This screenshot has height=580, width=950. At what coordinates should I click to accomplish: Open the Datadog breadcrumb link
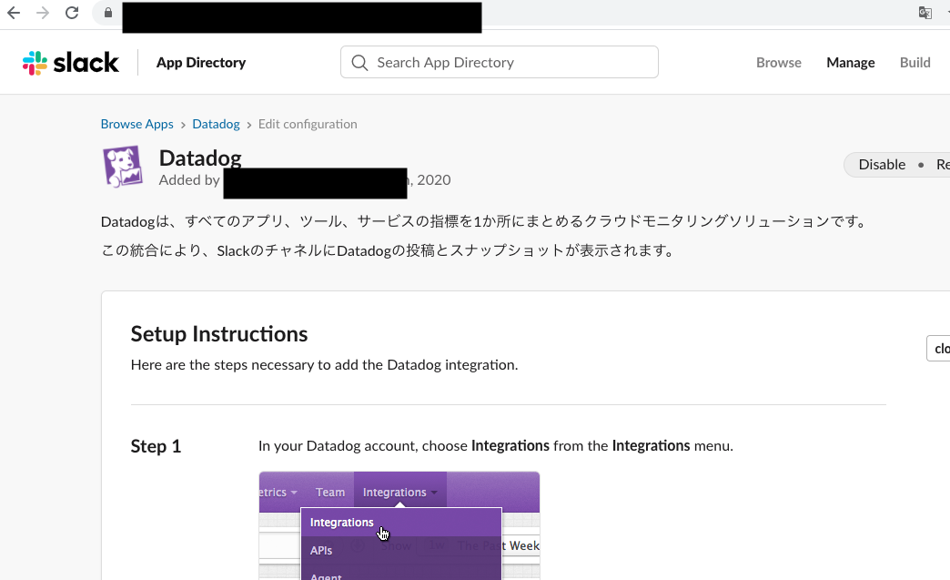[216, 124]
